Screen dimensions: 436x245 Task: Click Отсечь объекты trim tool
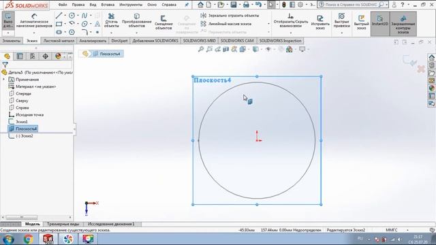pos(111,20)
